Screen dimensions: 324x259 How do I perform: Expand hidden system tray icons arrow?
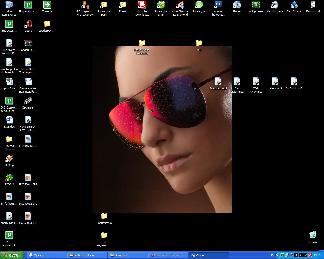278,255
